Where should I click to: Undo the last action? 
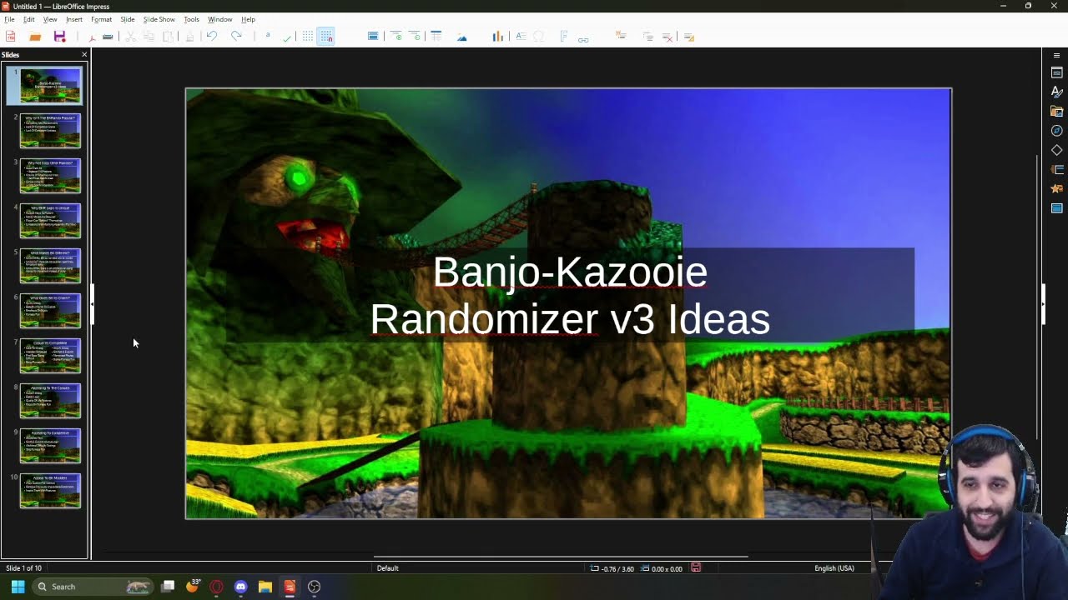(x=211, y=37)
